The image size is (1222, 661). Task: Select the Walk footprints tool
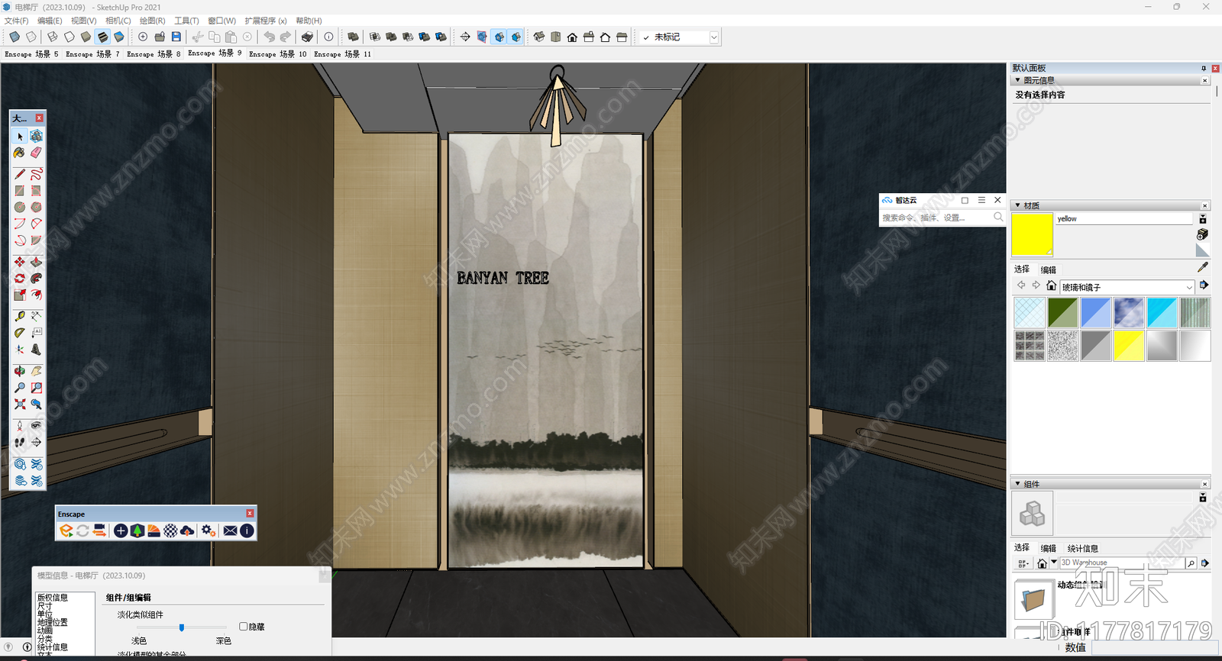[x=20, y=442]
